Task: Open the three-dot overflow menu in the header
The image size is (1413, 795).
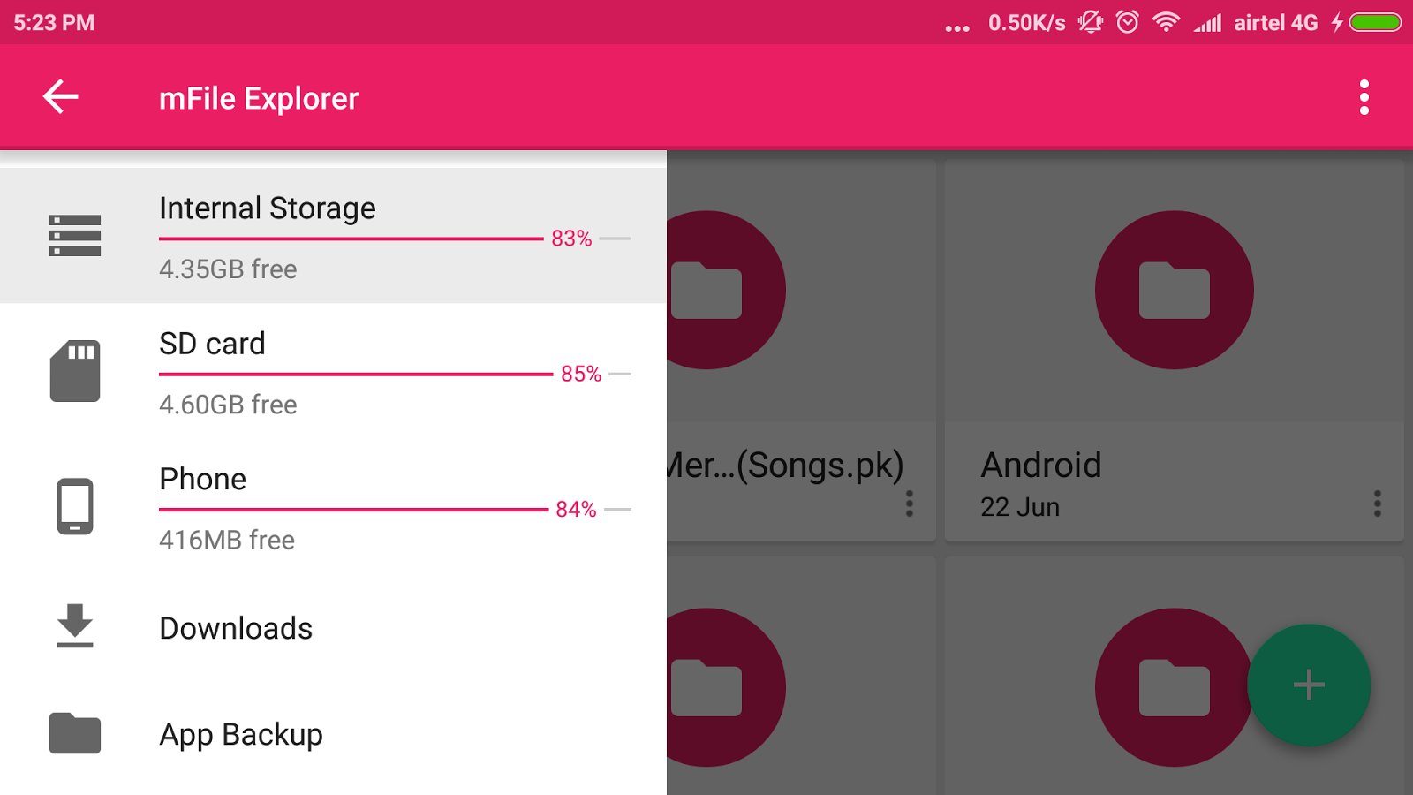Action: point(1364,97)
